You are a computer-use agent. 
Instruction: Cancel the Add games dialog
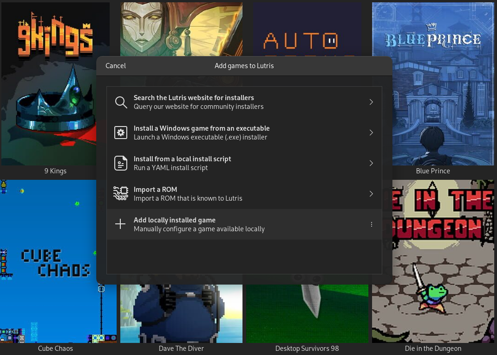pos(116,66)
